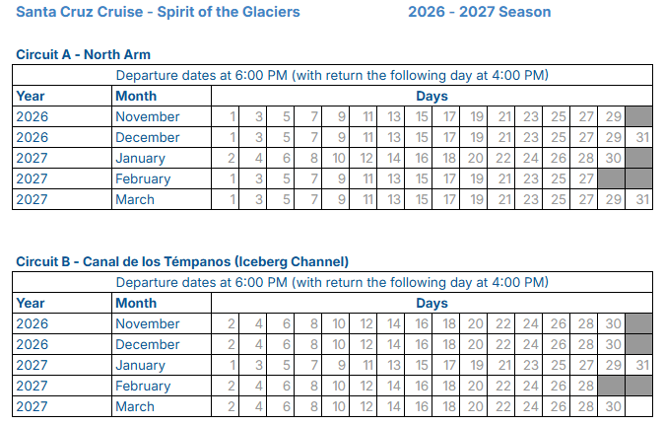Click the Year column header in Circuit A
This screenshot has height=425, width=664.
tap(31, 96)
